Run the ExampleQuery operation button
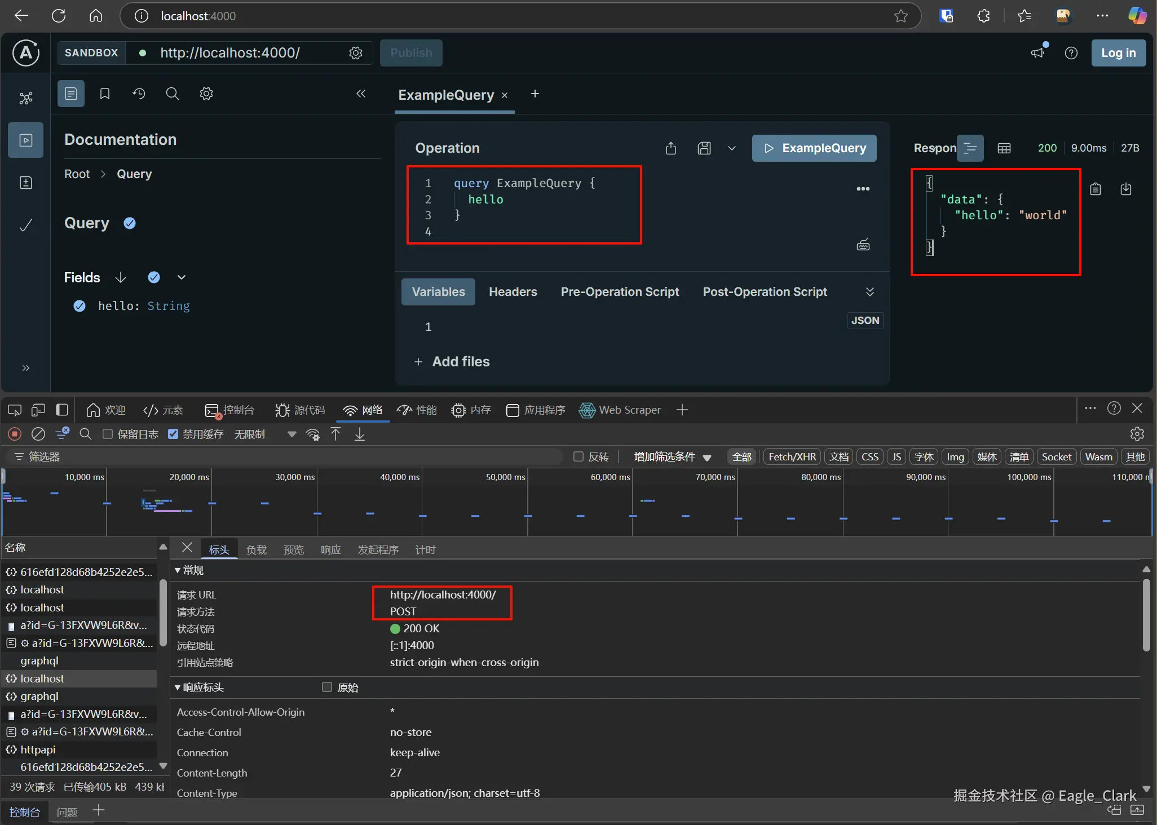The height and width of the screenshot is (825, 1157). [x=814, y=148]
